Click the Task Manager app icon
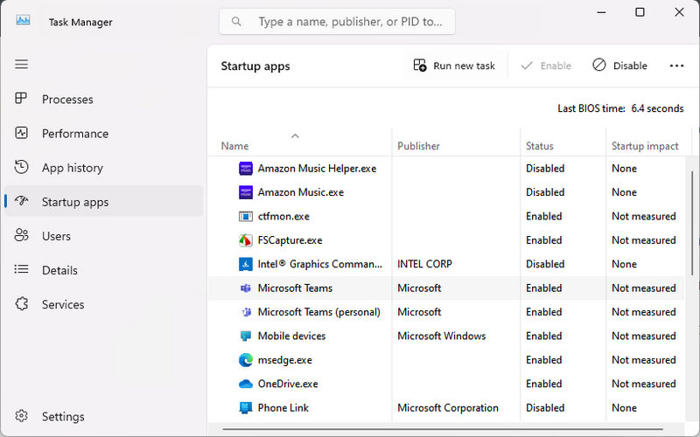 (x=23, y=20)
